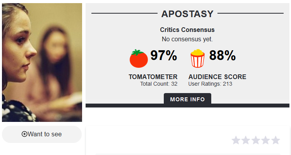Viewport: 291px width, 155px height.
Task: Click the User Ratings: 213 text
Action: click(x=210, y=84)
